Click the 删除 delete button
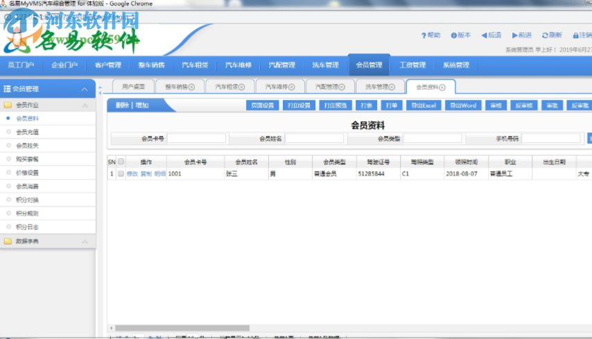The width and height of the screenshot is (592, 339). [122, 105]
